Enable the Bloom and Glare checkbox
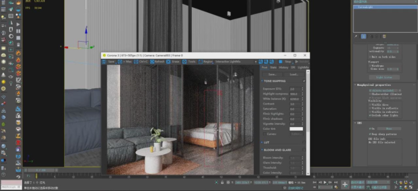 [304, 150]
